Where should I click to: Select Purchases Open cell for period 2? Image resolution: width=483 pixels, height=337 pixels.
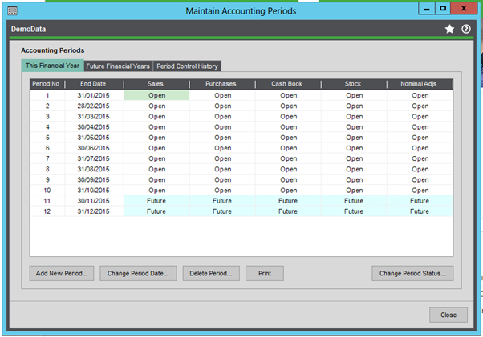223,106
